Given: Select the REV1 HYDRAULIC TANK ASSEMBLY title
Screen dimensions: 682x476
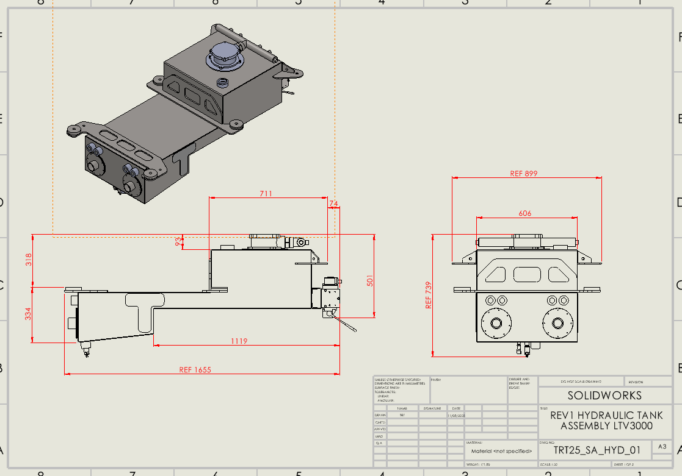Looking at the screenshot, I should coord(606,421).
